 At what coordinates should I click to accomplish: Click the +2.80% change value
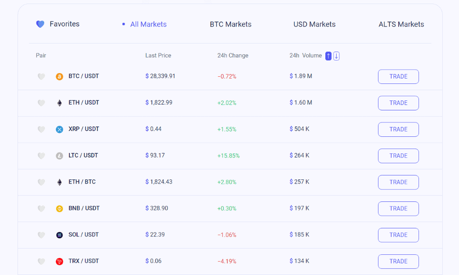(x=227, y=182)
